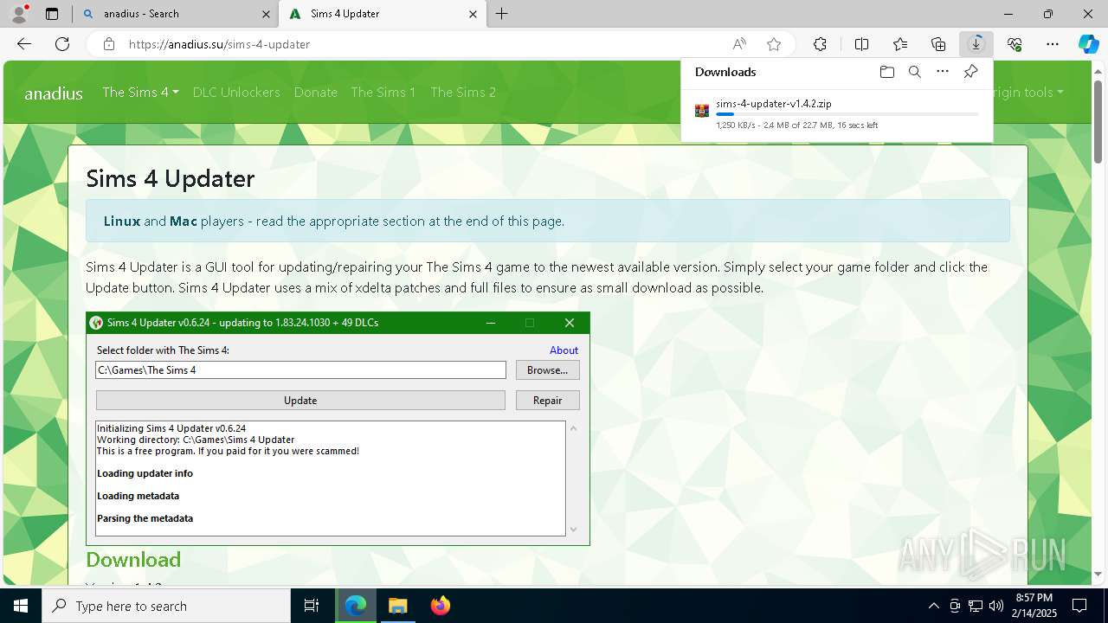This screenshot has width=1108, height=623.
Task: Open the browser profile icon
Action: tap(19, 14)
